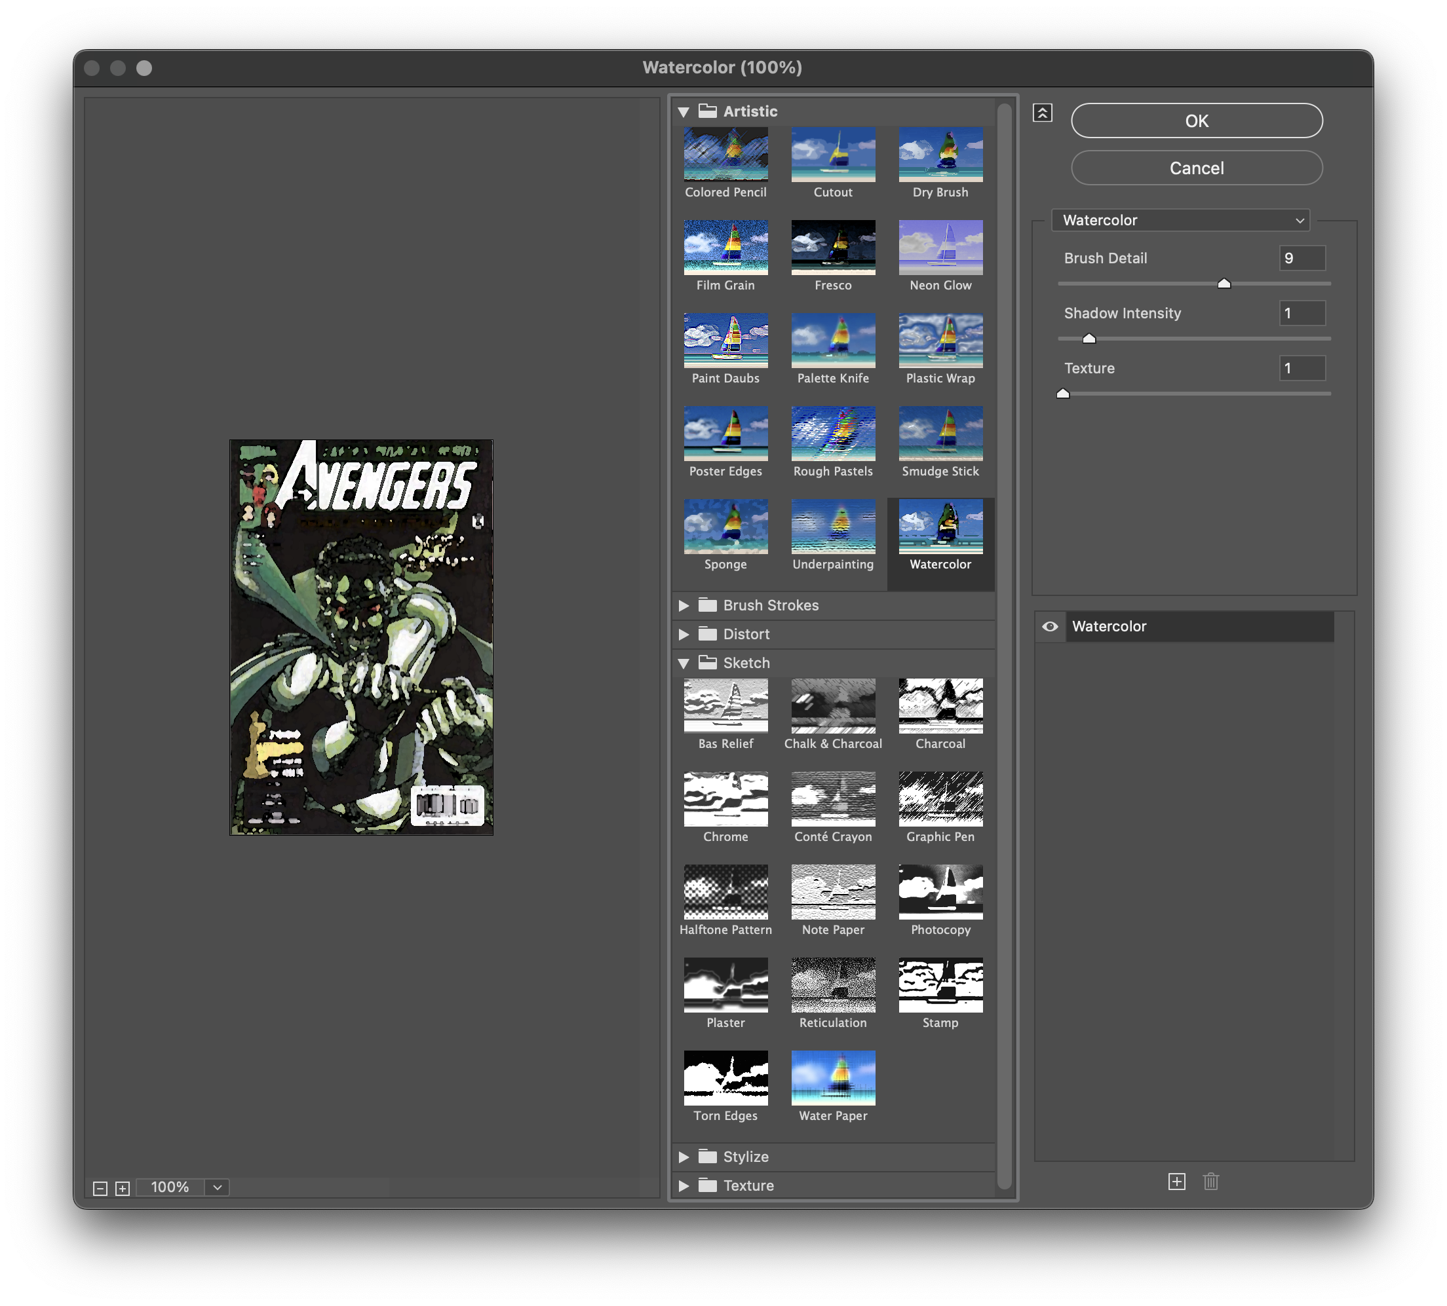Collapse the filter thumbnails panel
The width and height of the screenshot is (1447, 1306).
click(1042, 113)
